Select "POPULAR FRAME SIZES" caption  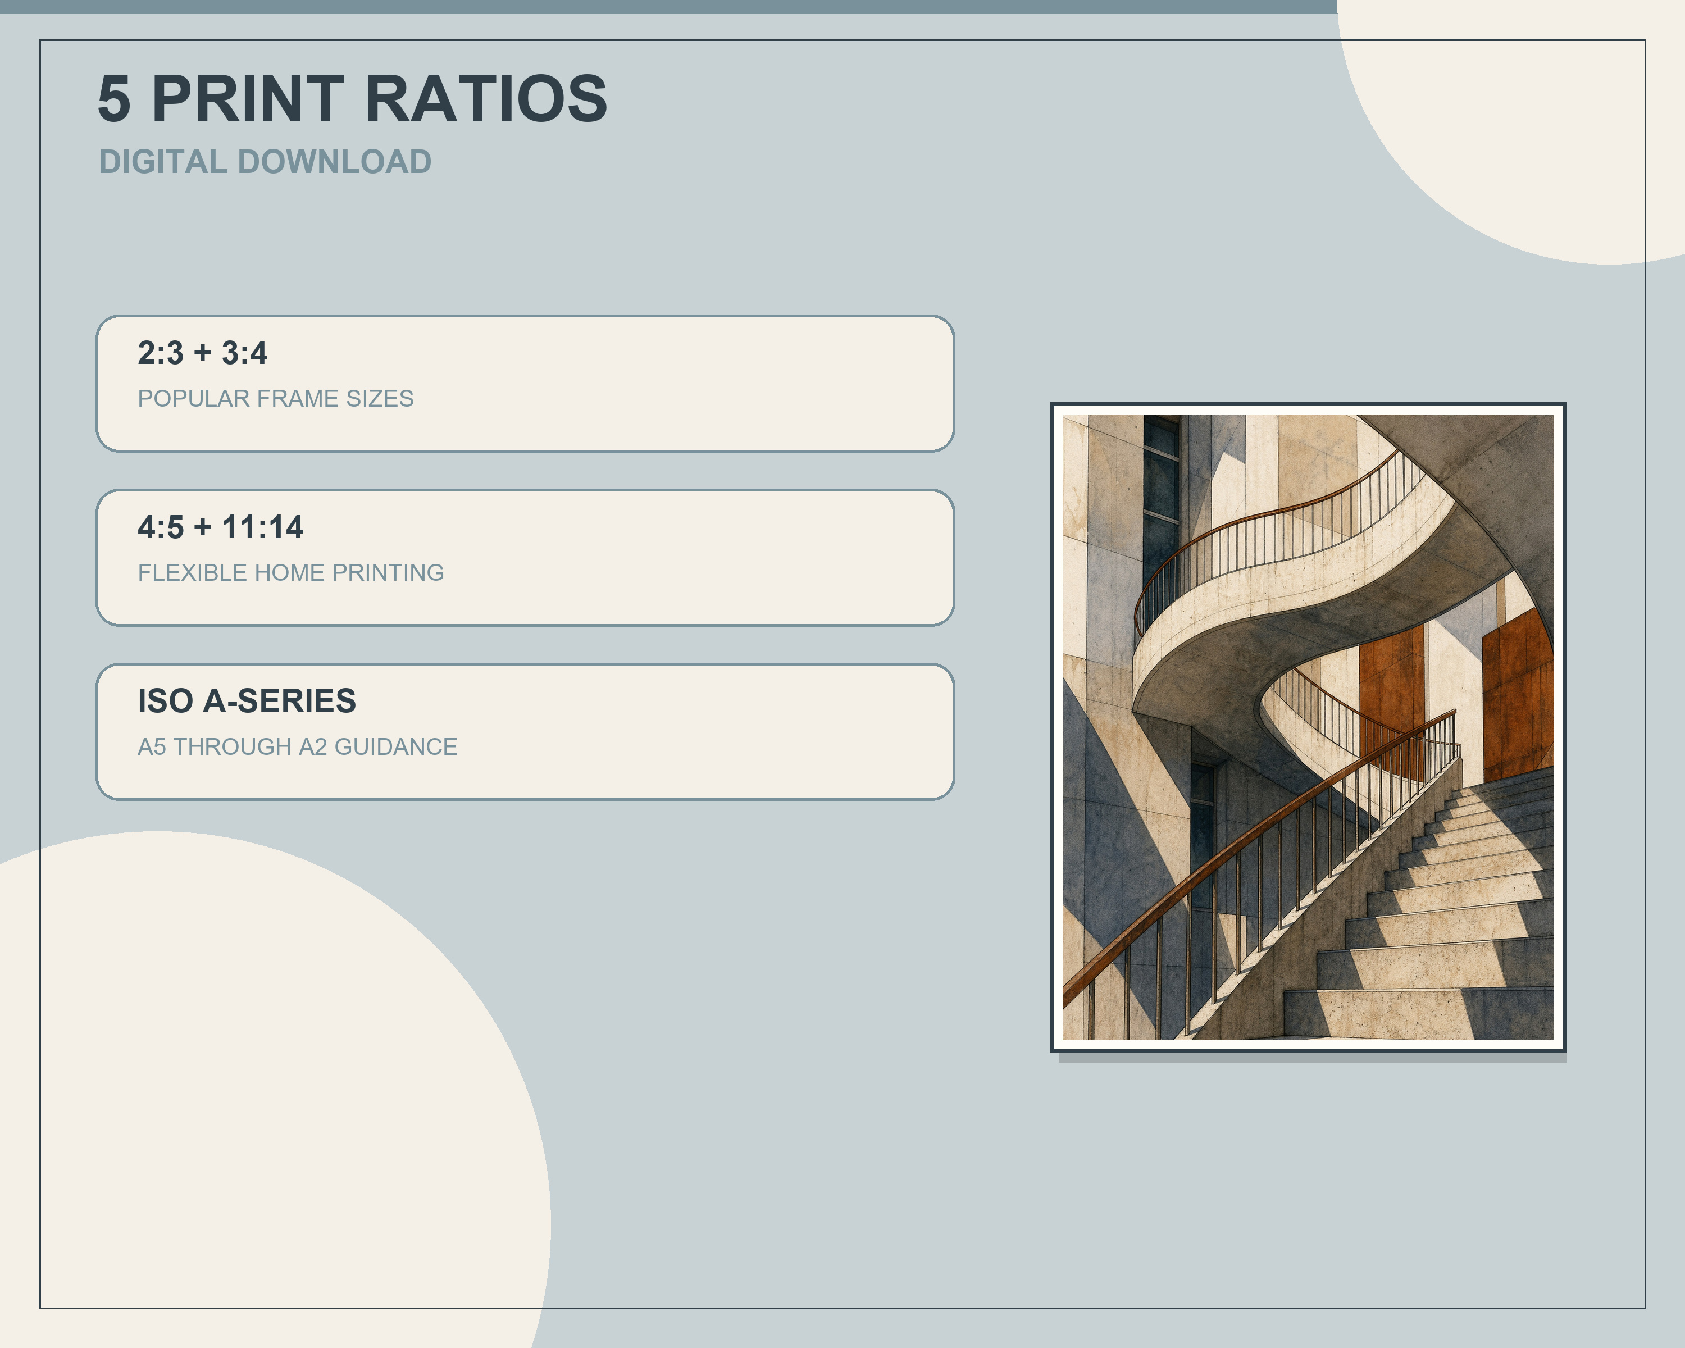point(276,399)
